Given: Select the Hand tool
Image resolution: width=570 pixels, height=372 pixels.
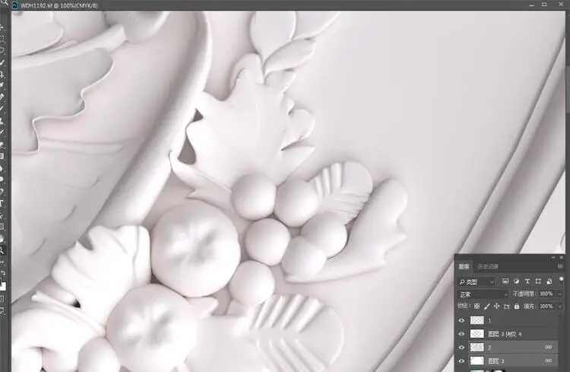Looking at the screenshot, I should click(2, 239).
